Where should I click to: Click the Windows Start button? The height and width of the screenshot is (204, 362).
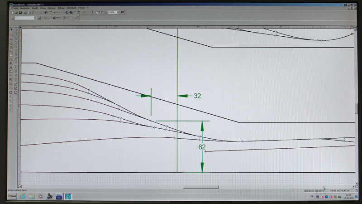pos(12,196)
